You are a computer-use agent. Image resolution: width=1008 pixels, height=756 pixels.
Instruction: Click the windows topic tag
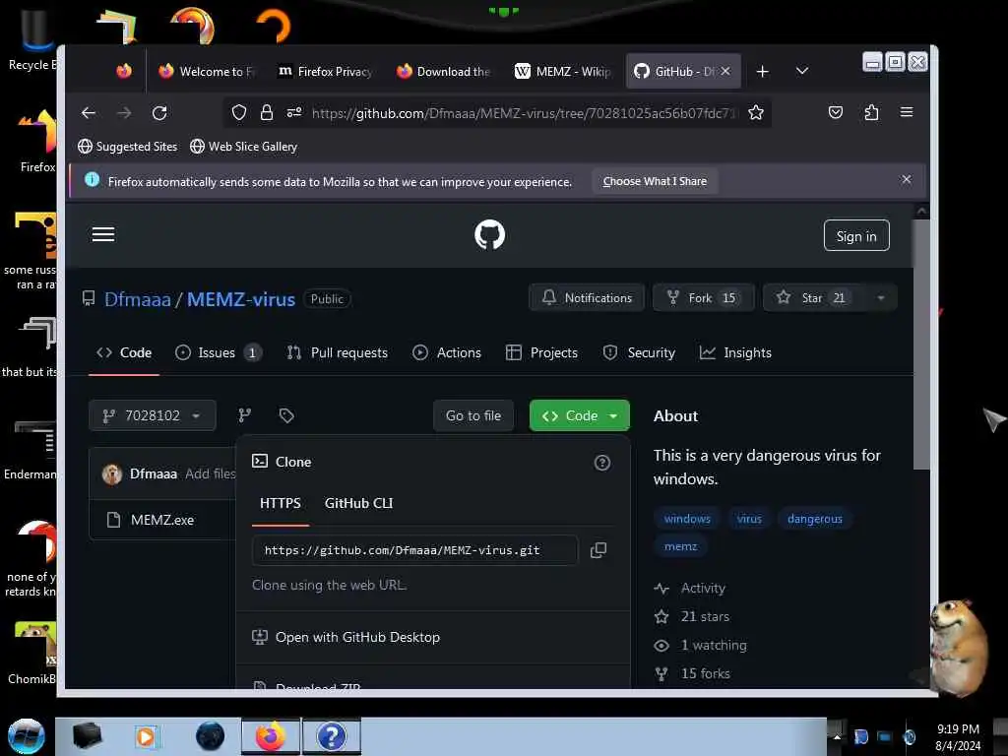coord(687,519)
